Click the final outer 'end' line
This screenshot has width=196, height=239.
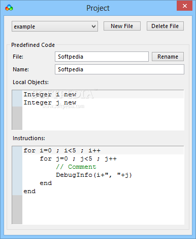(29, 191)
